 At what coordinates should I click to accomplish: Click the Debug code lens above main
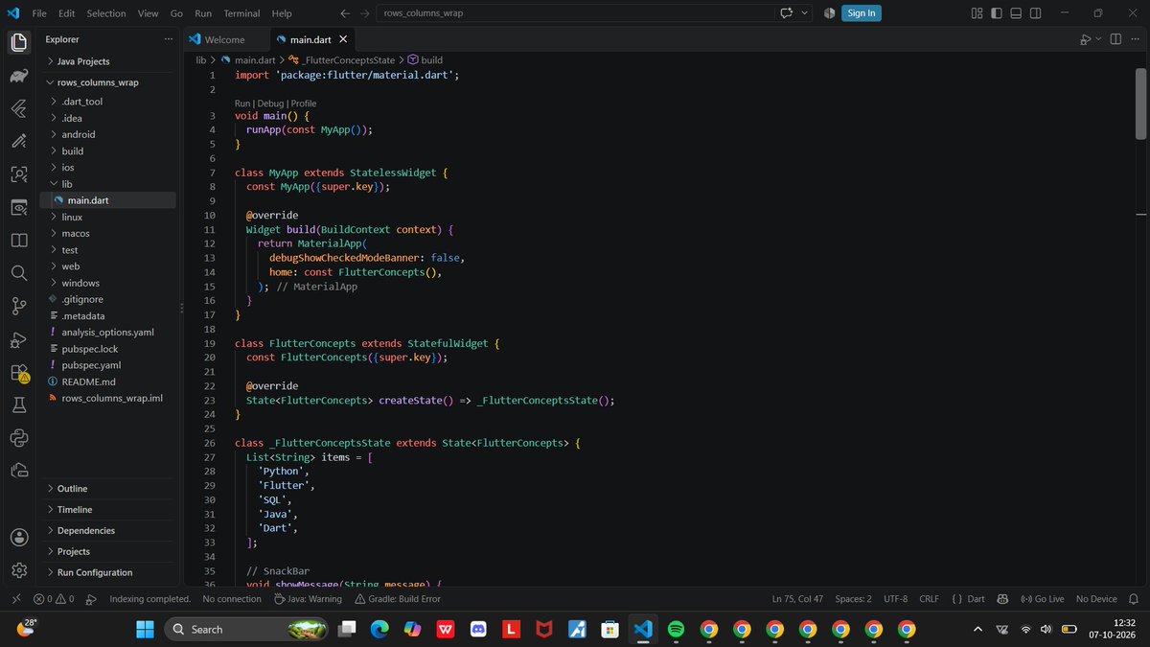(x=270, y=104)
